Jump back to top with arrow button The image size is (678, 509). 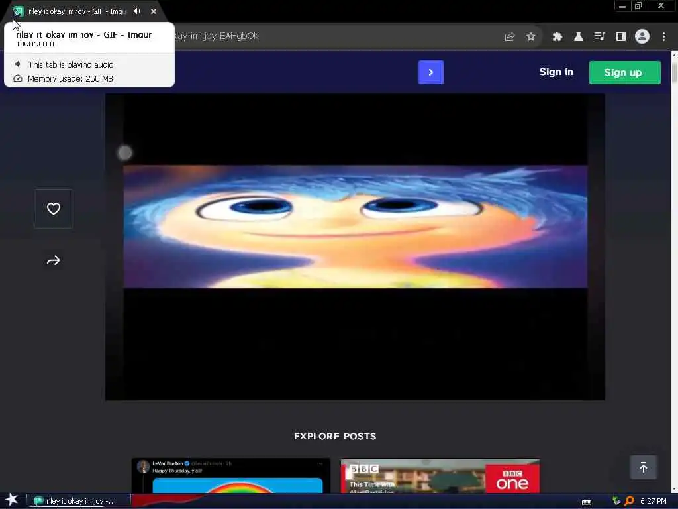tap(643, 467)
